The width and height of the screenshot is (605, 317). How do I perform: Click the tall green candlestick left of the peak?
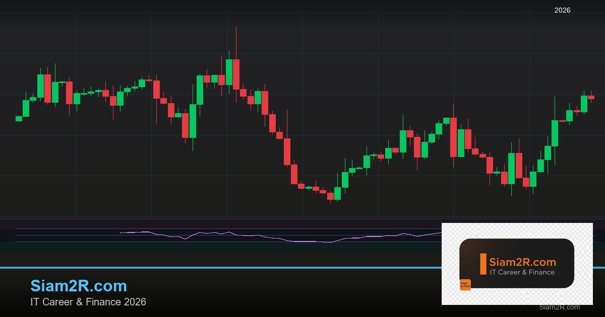point(229,72)
